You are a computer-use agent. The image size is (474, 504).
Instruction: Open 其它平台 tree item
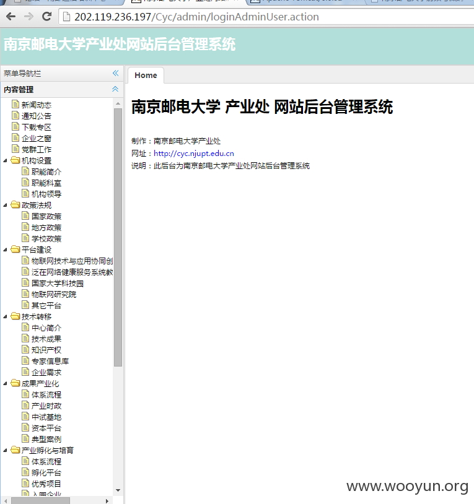(x=46, y=306)
